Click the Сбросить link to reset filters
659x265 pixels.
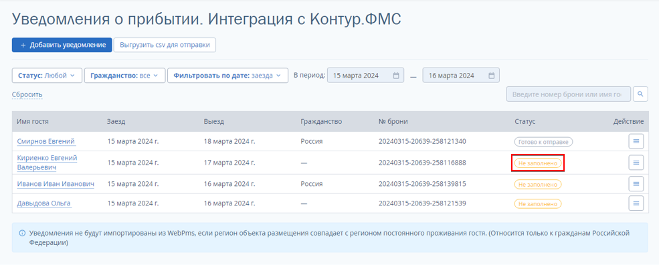27,94
